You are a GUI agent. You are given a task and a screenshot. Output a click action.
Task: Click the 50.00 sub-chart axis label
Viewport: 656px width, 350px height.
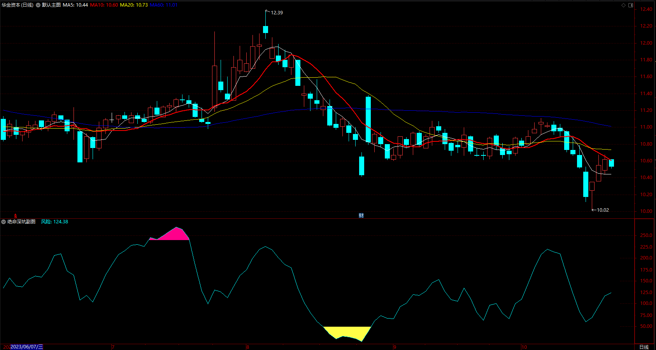tap(646, 326)
